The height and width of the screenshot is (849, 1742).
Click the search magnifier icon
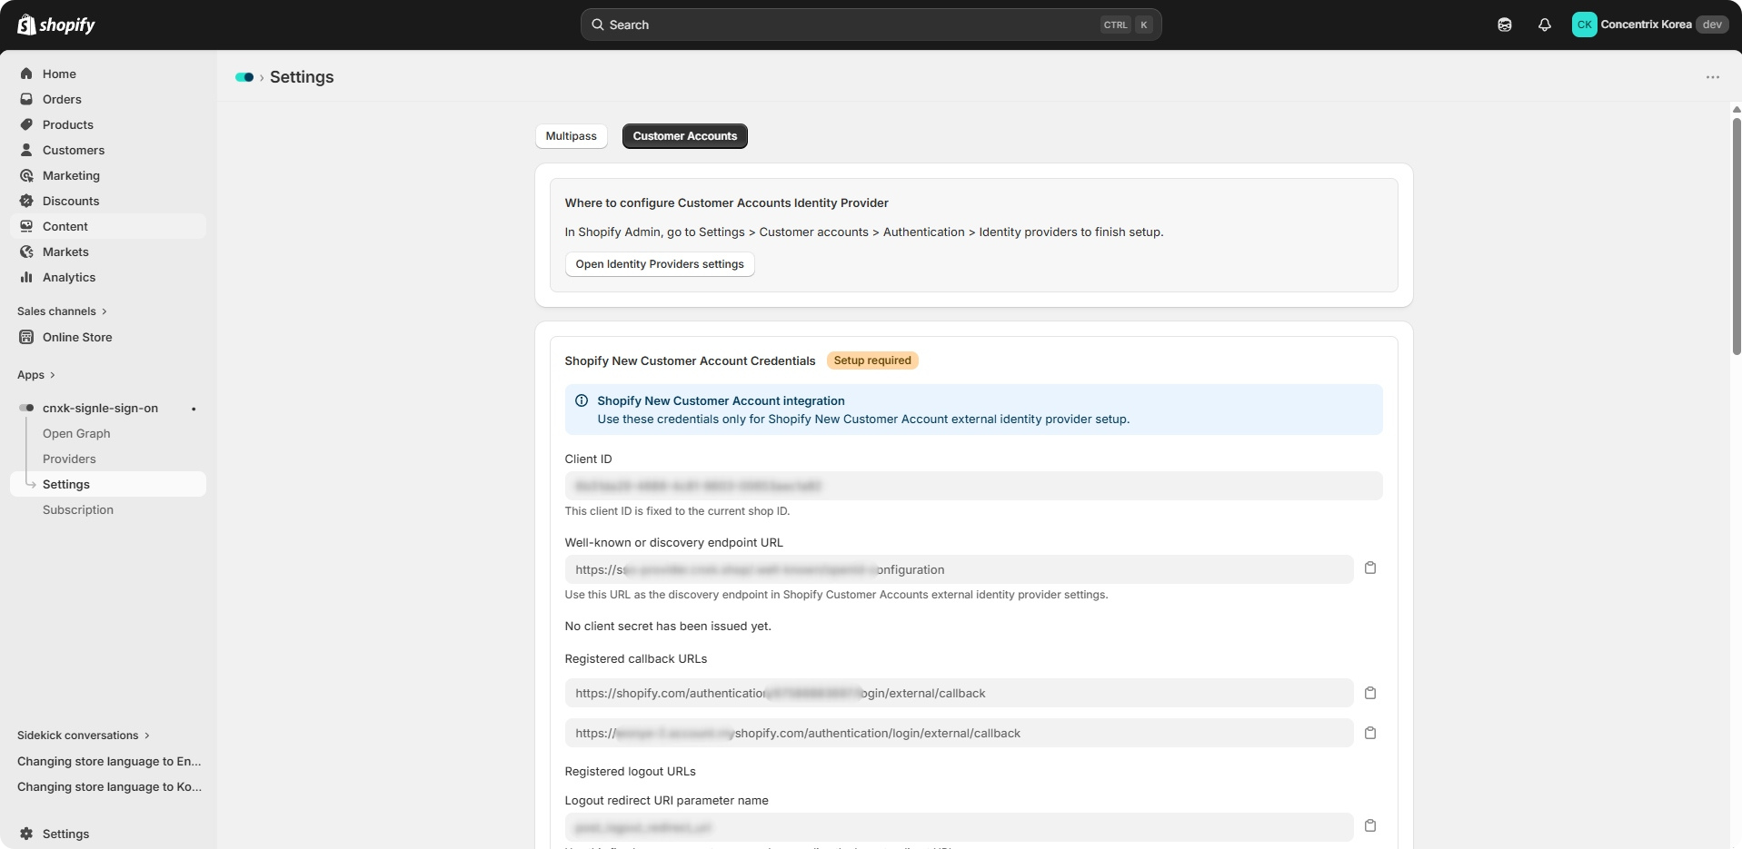point(598,25)
